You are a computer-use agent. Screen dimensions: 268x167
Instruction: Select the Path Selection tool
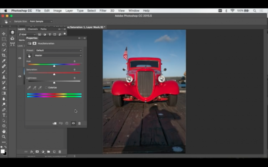point(3,121)
